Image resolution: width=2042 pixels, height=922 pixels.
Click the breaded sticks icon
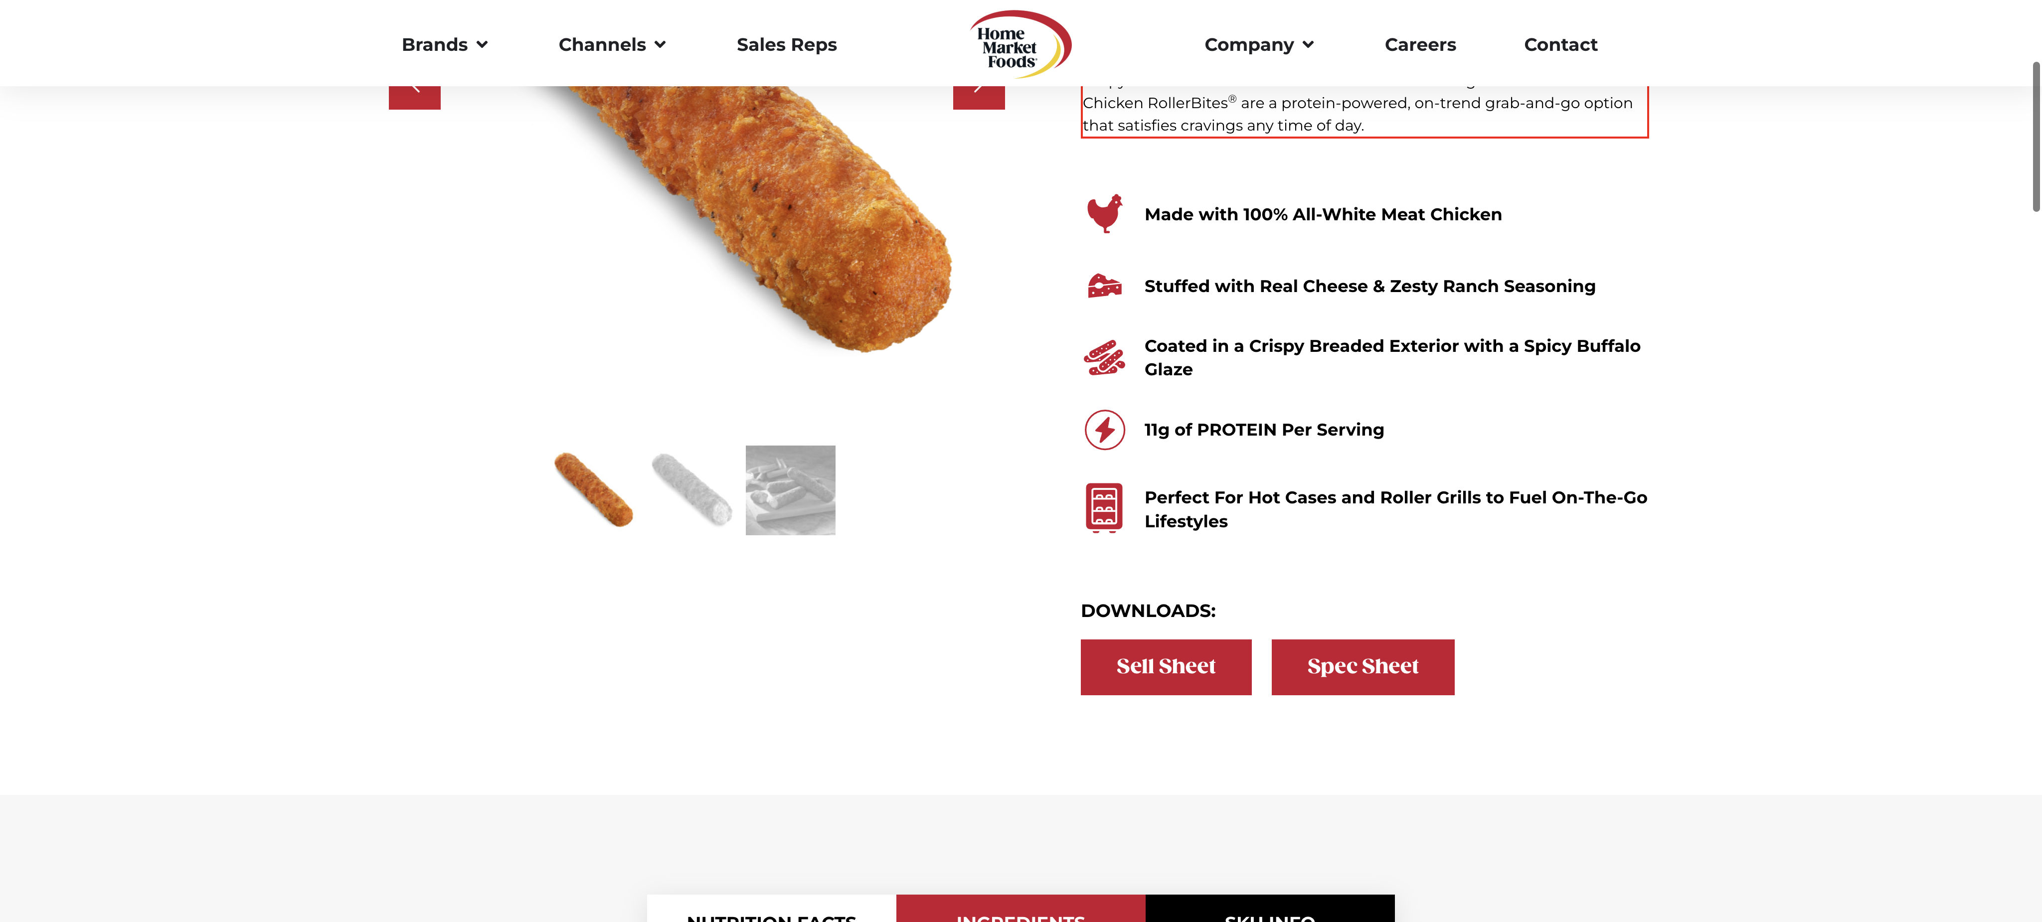click(1104, 357)
